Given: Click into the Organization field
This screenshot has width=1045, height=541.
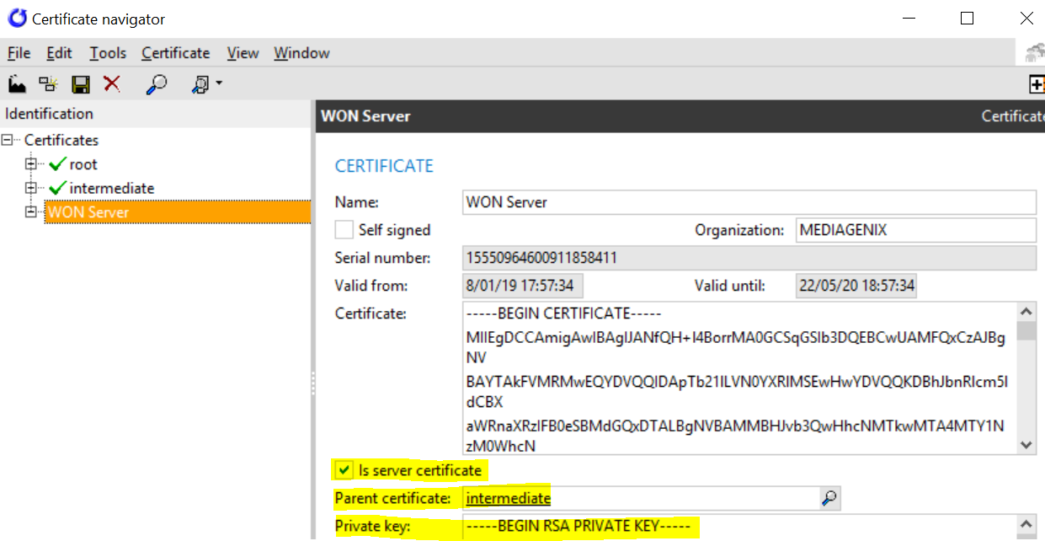Looking at the screenshot, I should tap(914, 230).
